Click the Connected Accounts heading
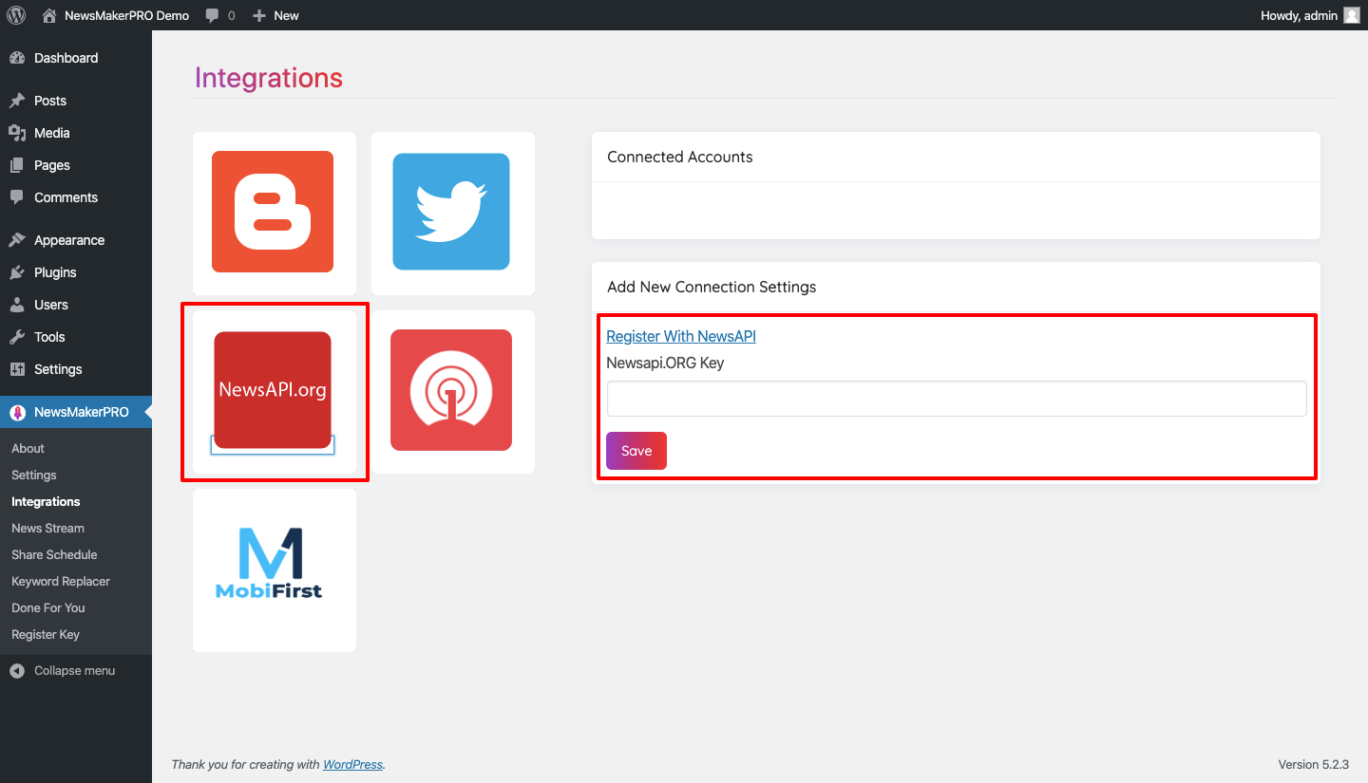This screenshot has width=1368, height=783. pyautogui.click(x=680, y=157)
